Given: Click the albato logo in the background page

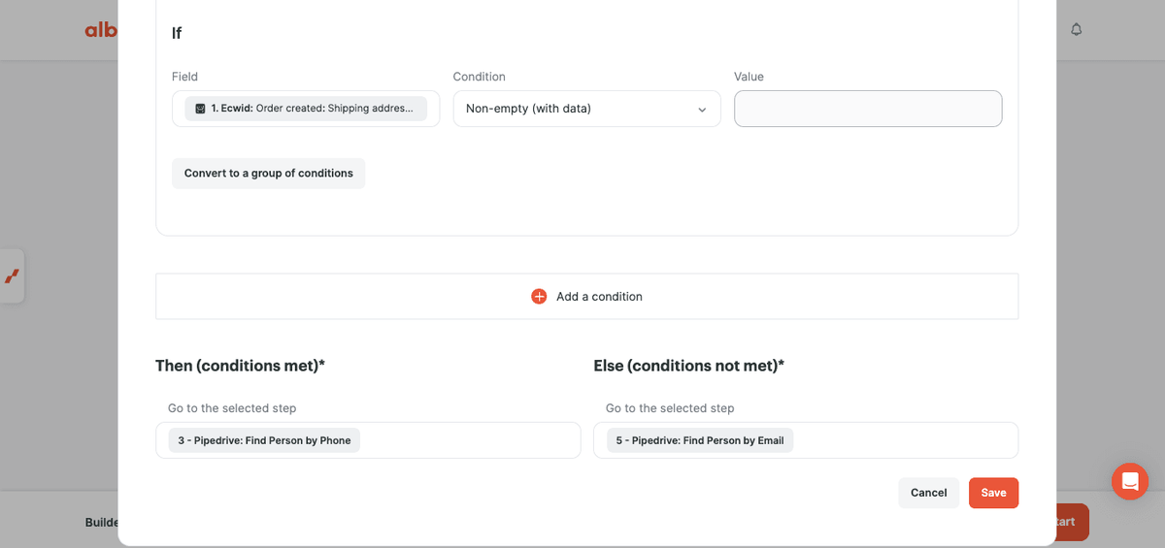Looking at the screenshot, I should 101,30.
